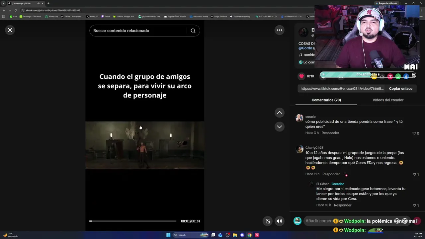Share the video to WhatsApp
Image resolution: width=425 pixels, height=239 pixels.
point(398,77)
